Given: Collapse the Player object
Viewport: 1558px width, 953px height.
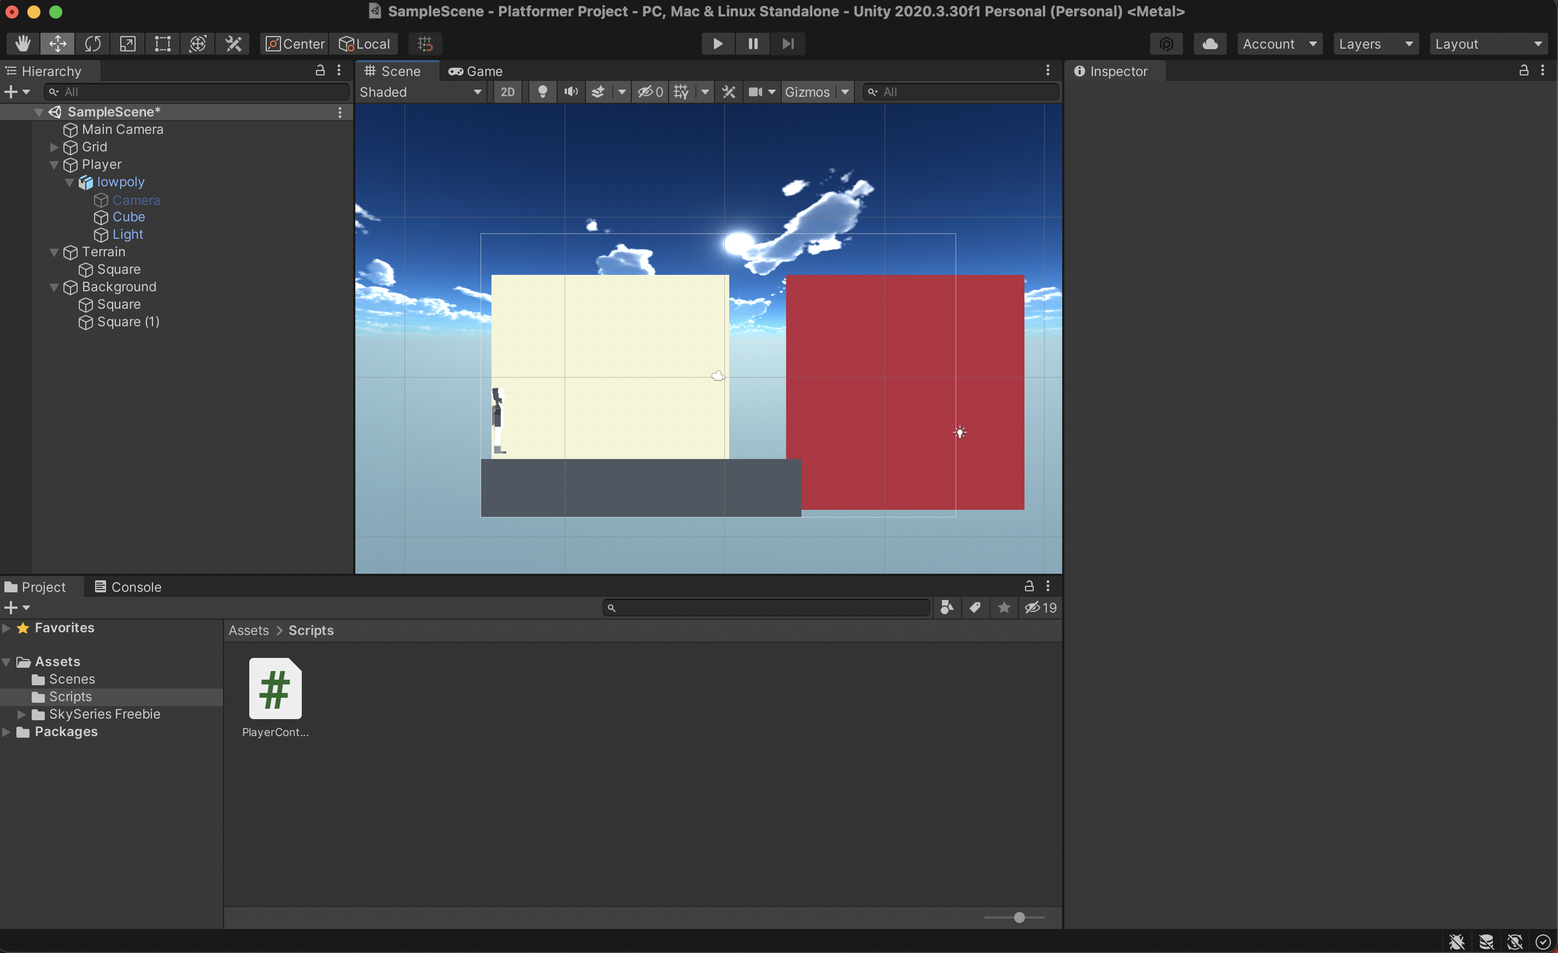Looking at the screenshot, I should pos(54,165).
